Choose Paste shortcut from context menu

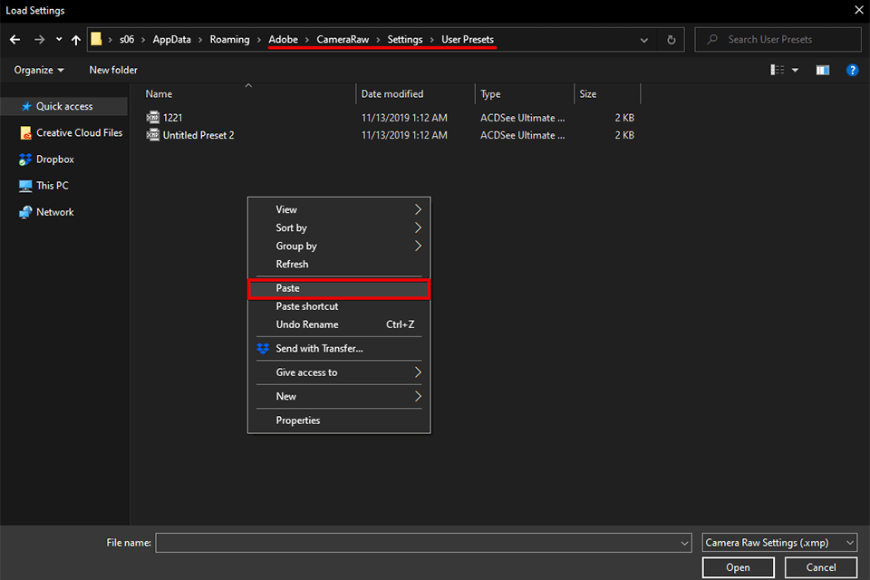[x=339, y=306]
